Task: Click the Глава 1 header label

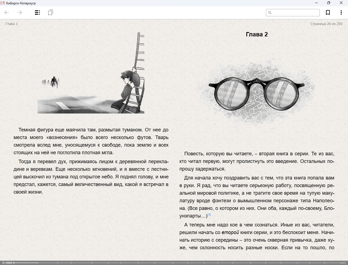Action: [11, 24]
